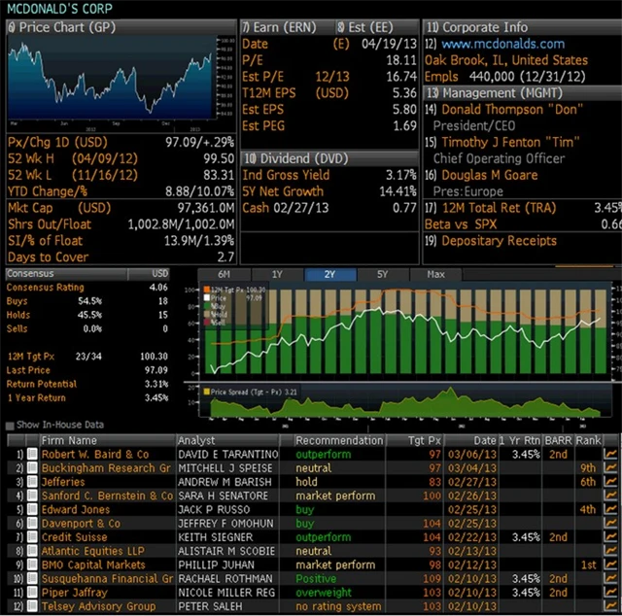Sort by the Tgt Px column header
The width and height of the screenshot is (622, 616).
coord(425,440)
